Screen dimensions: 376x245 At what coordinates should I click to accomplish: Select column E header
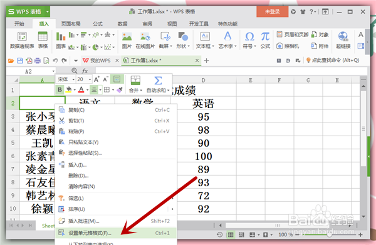coord(251,80)
